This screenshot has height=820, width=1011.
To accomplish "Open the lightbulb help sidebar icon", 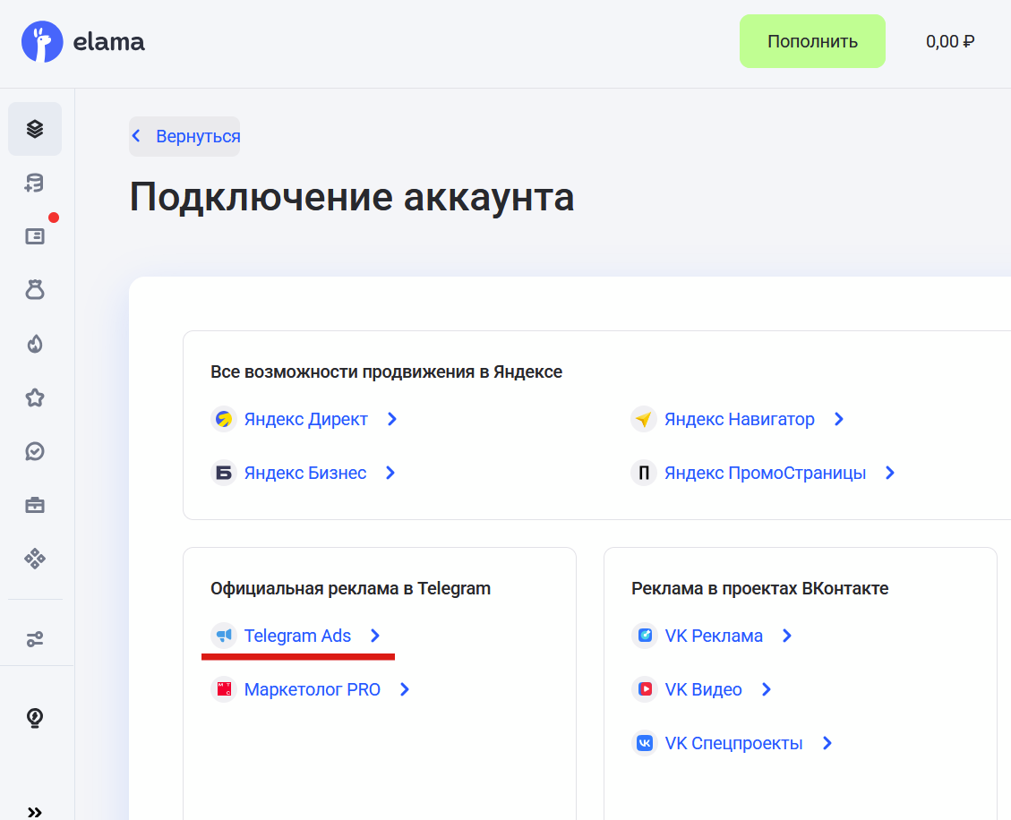I will [35, 718].
